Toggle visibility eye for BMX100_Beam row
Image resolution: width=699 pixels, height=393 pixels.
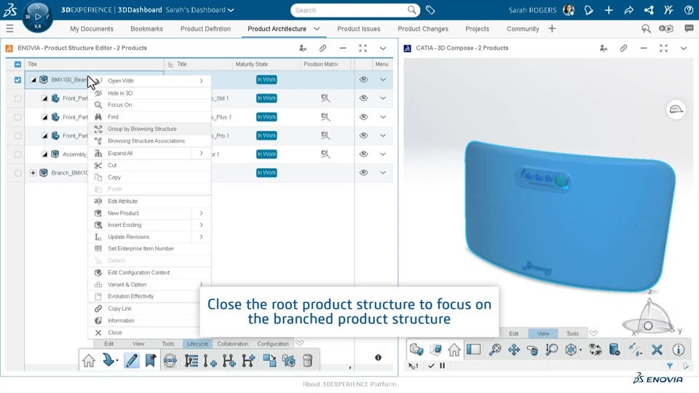pos(363,79)
